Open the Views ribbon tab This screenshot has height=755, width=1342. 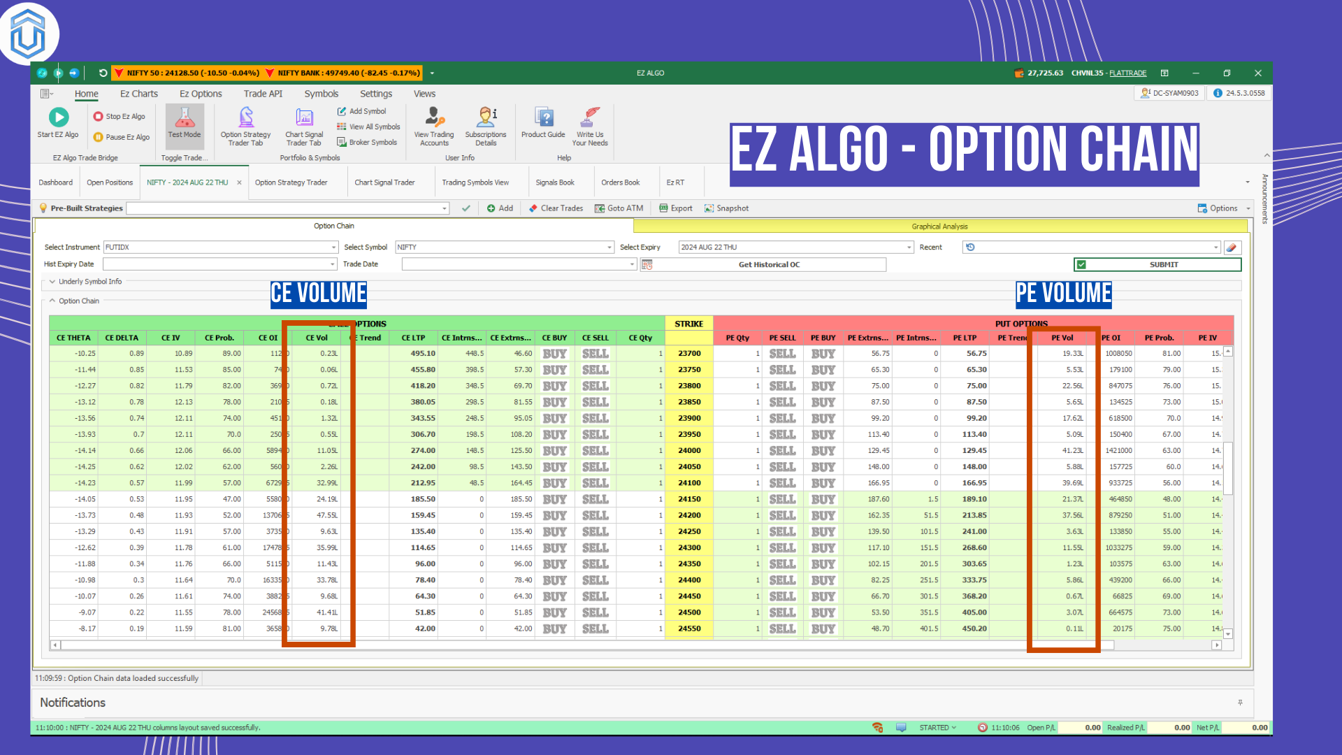pos(424,94)
